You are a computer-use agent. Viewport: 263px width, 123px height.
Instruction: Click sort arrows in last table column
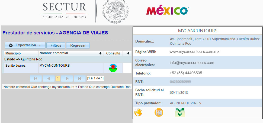(x=128, y=53)
